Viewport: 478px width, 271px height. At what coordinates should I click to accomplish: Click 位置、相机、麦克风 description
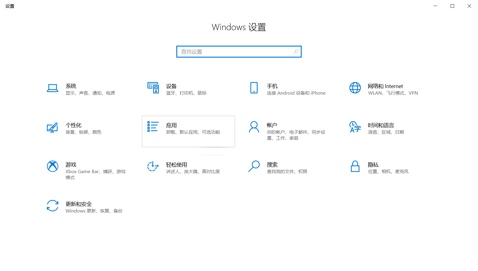click(388, 172)
